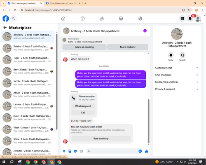Click back arrow beside Marketplace heading
This screenshot has height=165, width=206.
tap(5, 28)
